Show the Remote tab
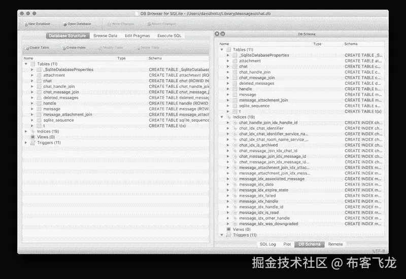The image size is (406, 279). [335, 245]
